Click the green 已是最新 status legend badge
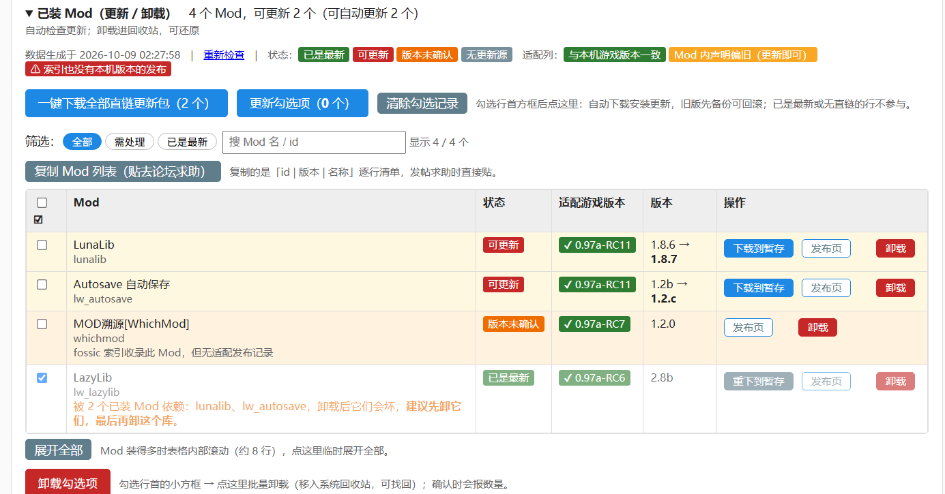Image resolution: width=945 pixels, height=494 pixels. coord(323,55)
